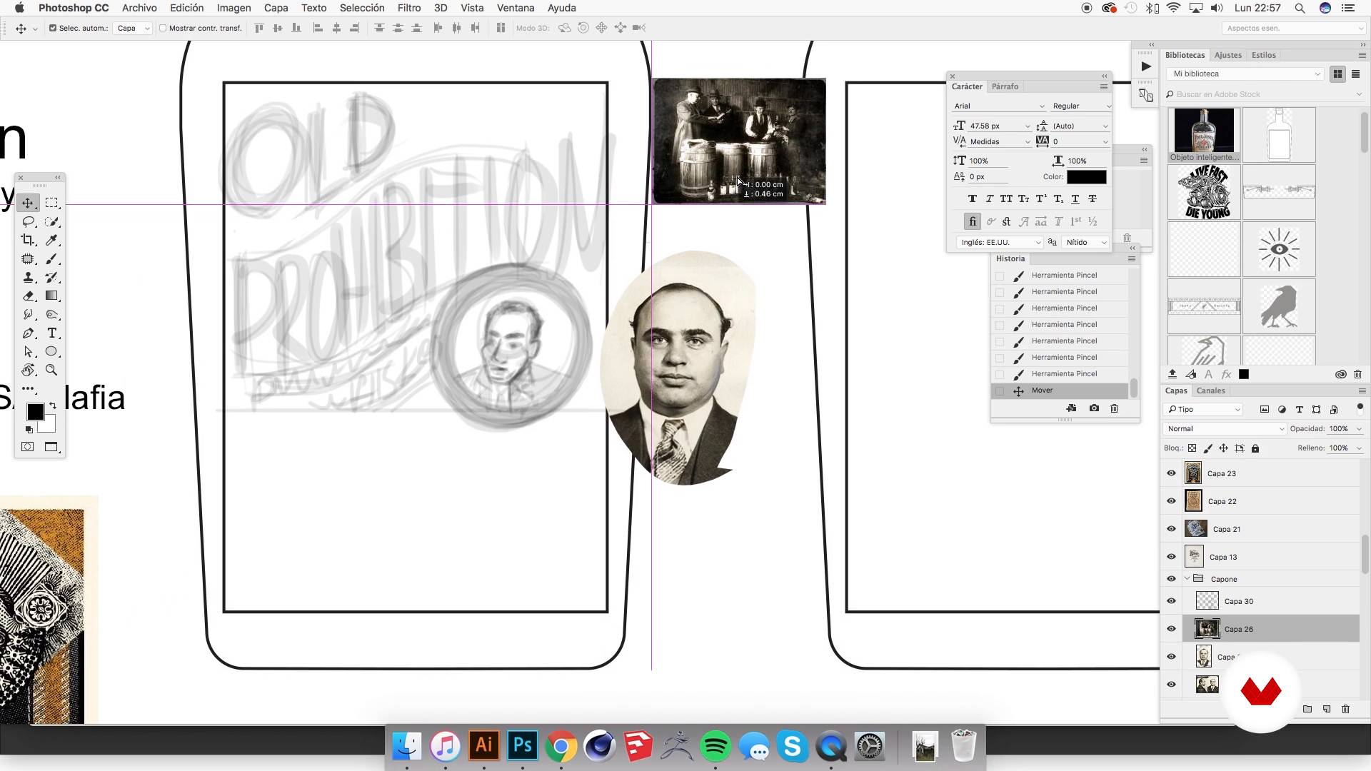The image size is (1371, 771).
Task: Select the Path Selection tool
Action: point(28,352)
